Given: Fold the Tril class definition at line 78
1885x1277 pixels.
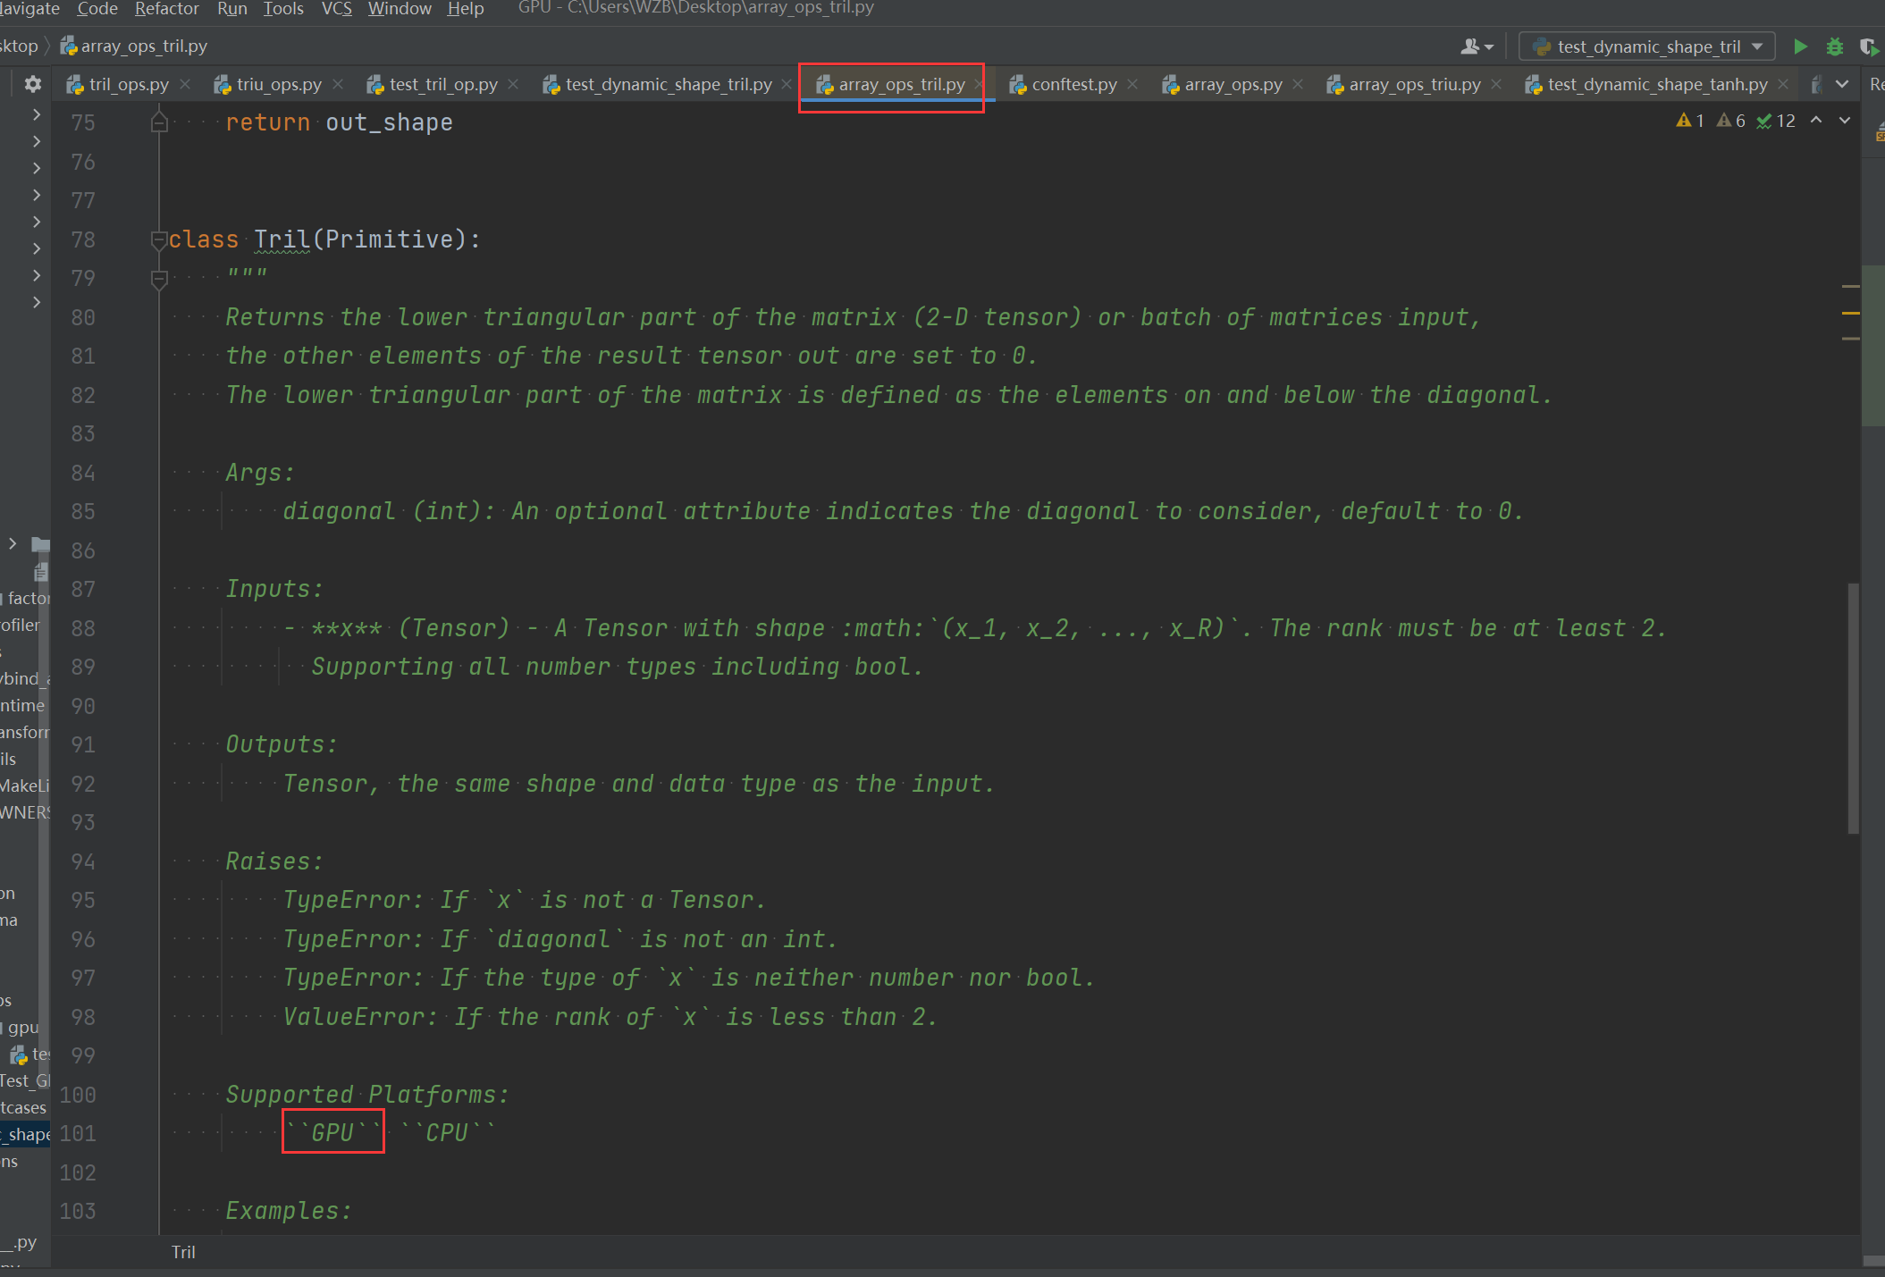Looking at the screenshot, I should coord(159,239).
